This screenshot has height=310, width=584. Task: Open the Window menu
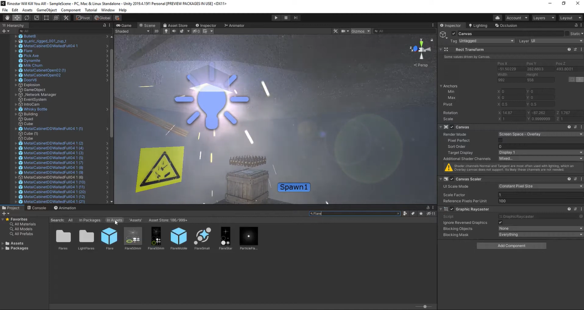(x=108, y=10)
